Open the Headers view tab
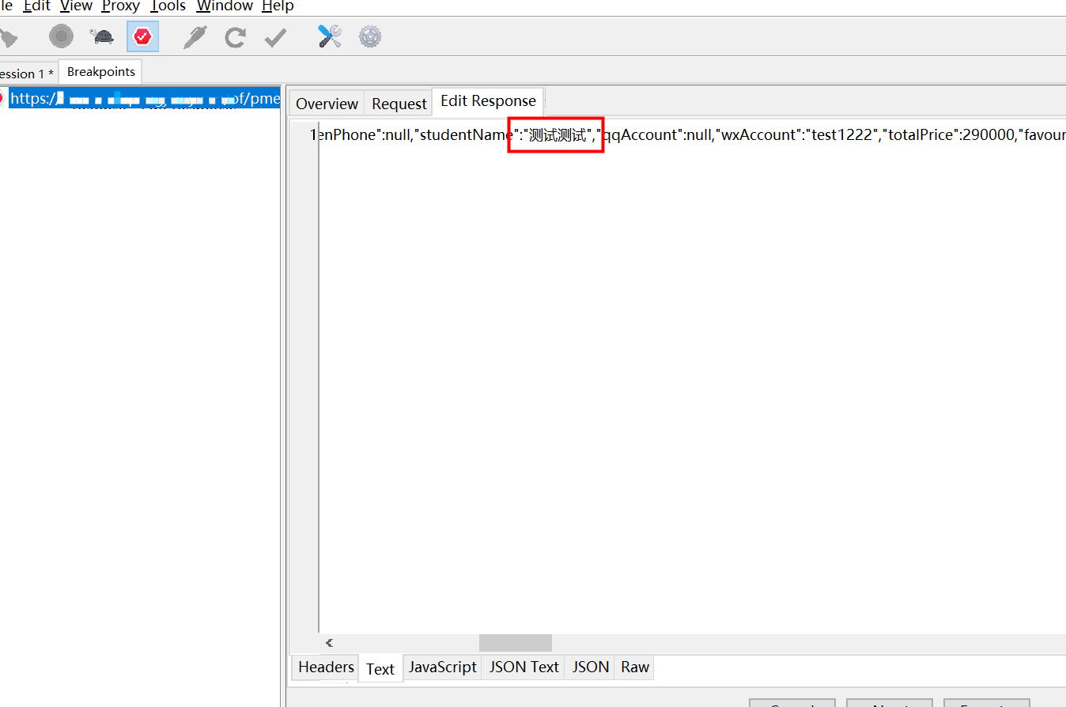This screenshot has width=1066, height=707. tap(326, 667)
